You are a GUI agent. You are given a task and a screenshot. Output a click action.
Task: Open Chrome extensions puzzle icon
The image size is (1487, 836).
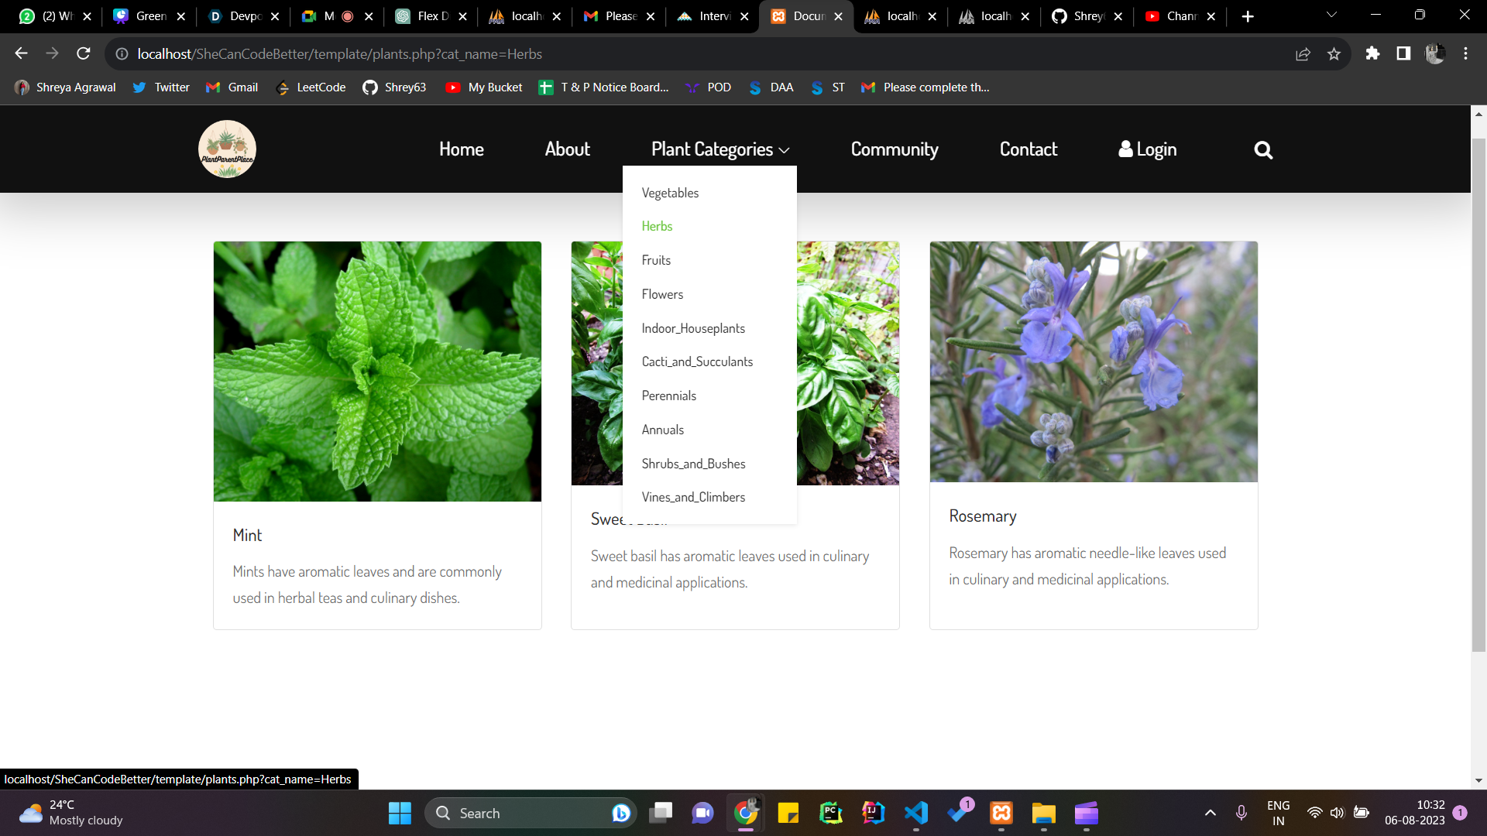point(1372,53)
